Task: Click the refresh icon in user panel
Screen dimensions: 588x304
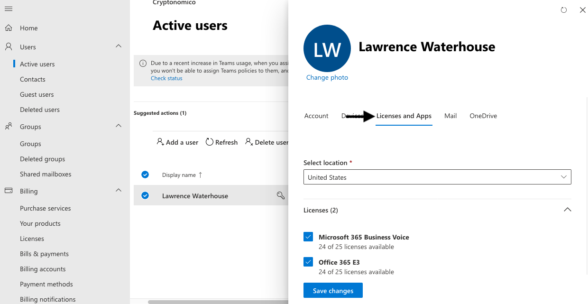Action: pyautogui.click(x=564, y=10)
